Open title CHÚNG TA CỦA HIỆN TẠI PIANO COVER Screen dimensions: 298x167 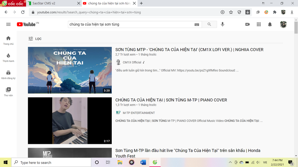171,100
